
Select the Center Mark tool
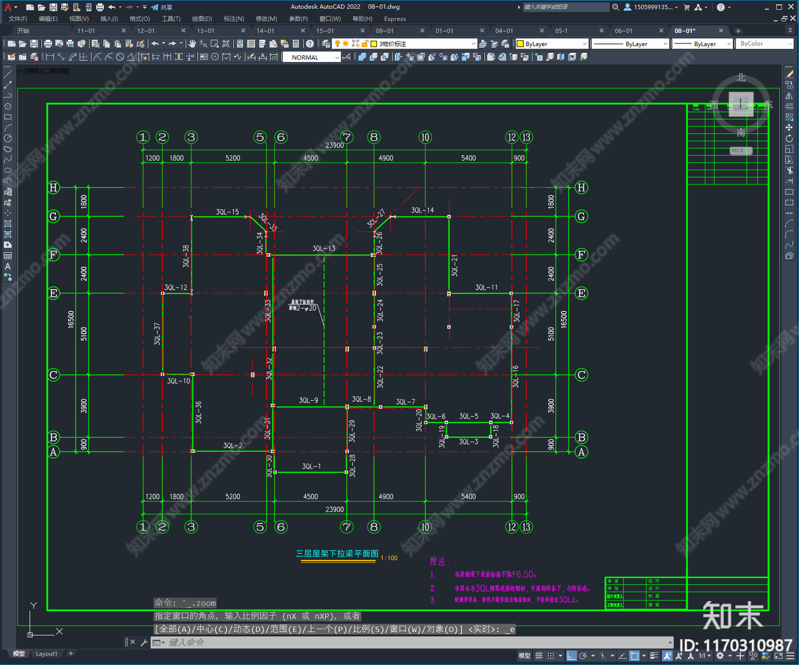(215, 57)
